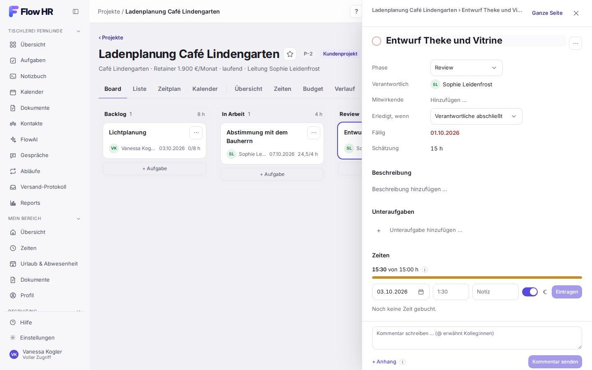Open Urlaub & Abwesenheit
The width and height of the screenshot is (592, 370).
[45, 264]
